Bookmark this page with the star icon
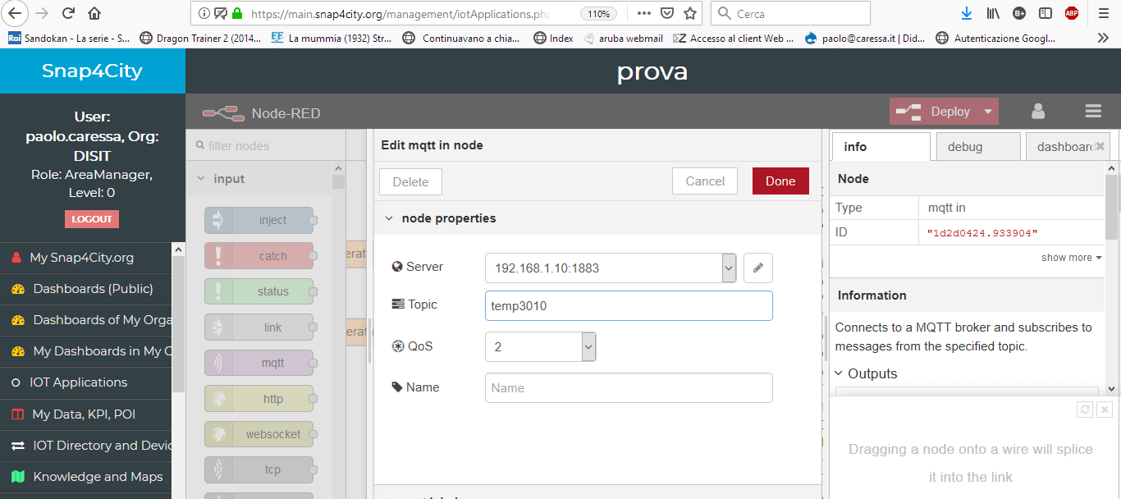 (x=690, y=13)
